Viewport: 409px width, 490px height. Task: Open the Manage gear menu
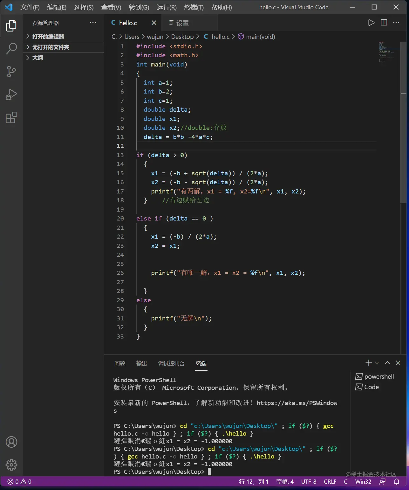[x=11, y=465]
